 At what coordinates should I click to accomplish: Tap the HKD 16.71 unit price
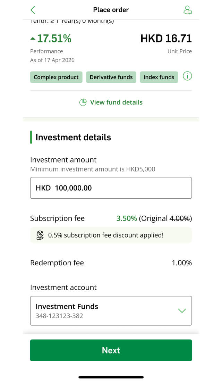coord(166,39)
